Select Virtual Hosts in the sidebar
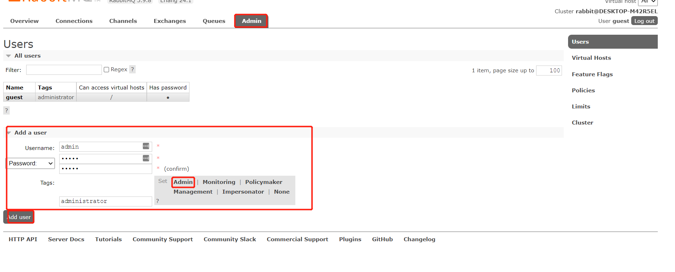 pyautogui.click(x=591, y=58)
